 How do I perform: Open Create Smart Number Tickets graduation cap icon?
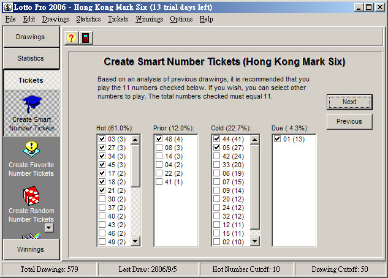tap(31, 105)
